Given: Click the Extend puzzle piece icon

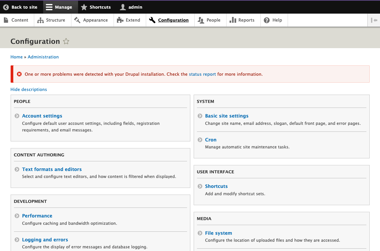Looking at the screenshot, I should coord(120,20).
